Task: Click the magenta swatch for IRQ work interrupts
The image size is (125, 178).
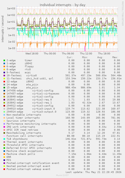Action: pyautogui.click(x=4, y=127)
